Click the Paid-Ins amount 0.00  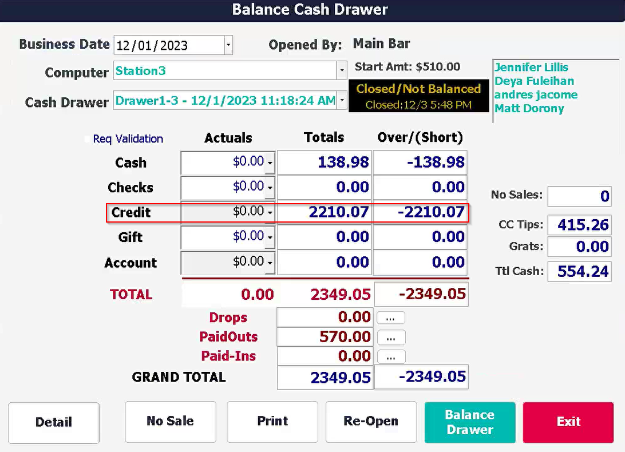pos(325,356)
